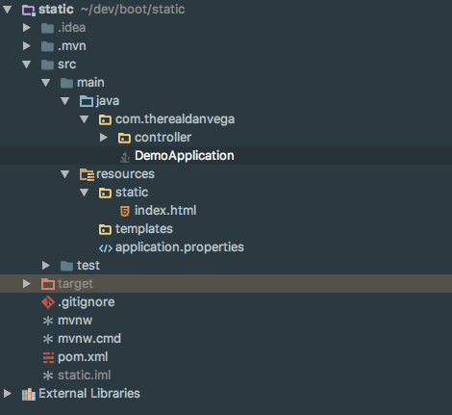Select the target folder name
This screenshot has width=452, height=415.
tap(75, 284)
